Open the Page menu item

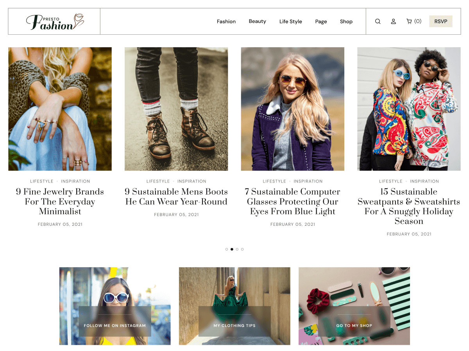tap(321, 21)
